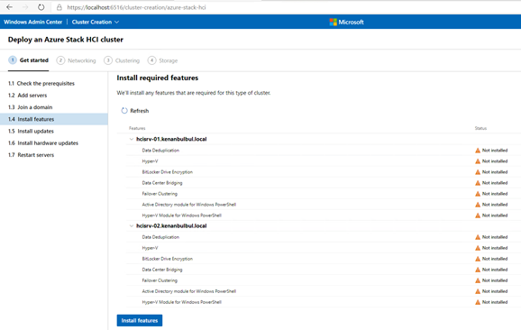Viewport: 521px width, 330px height.
Task: Select hcisrv-01 Hyper-V feature name
Action: [150, 161]
